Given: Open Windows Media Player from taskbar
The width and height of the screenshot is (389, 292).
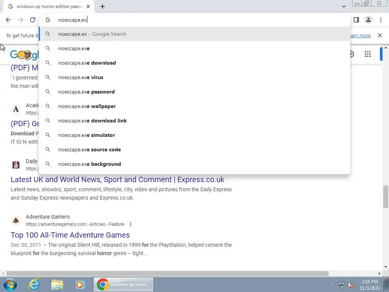Looking at the screenshot, I should point(81,284).
